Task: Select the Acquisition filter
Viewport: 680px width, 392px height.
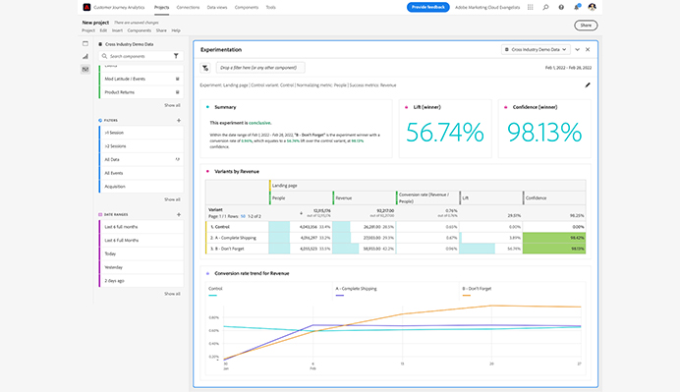Action: [x=142, y=187]
